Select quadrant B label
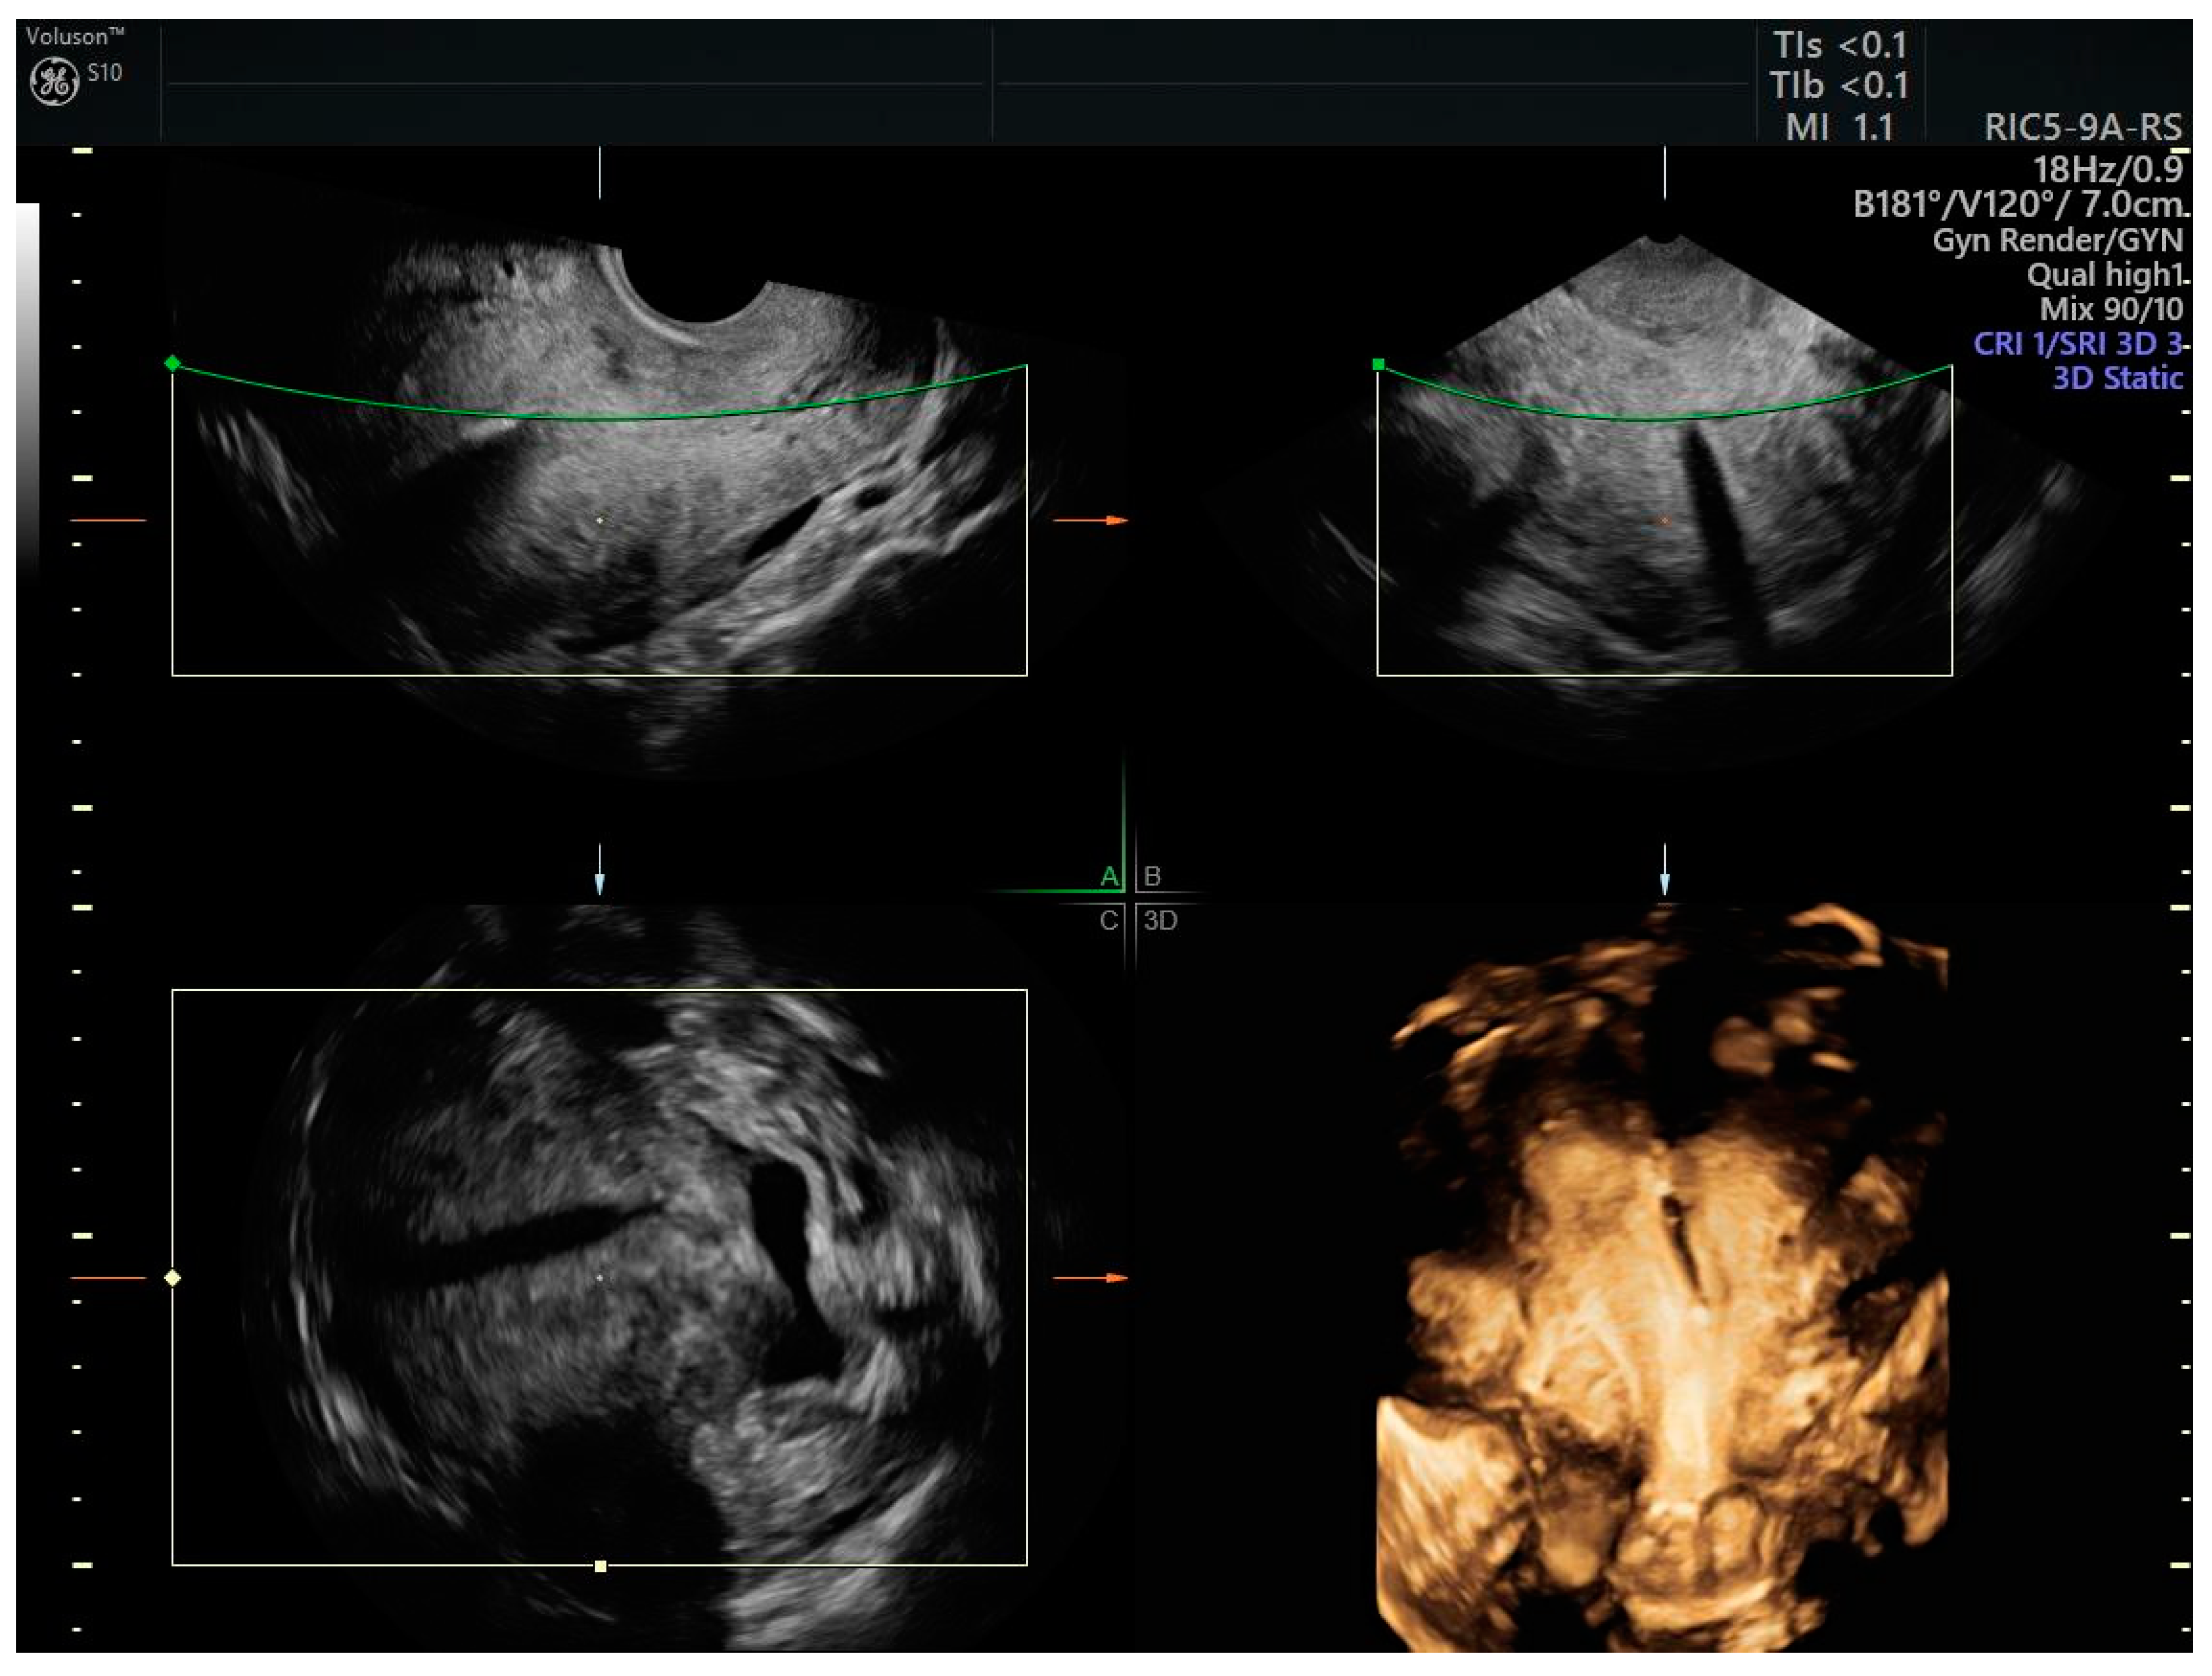 click(1152, 877)
